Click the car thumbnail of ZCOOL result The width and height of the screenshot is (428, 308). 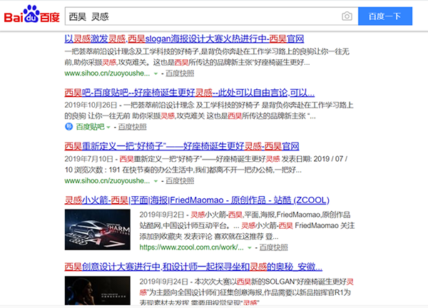pos(98,229)
